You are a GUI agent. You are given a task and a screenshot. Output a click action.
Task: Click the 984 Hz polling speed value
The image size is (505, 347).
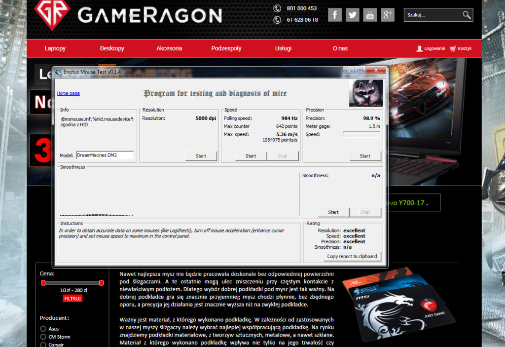tap(289, 118)
